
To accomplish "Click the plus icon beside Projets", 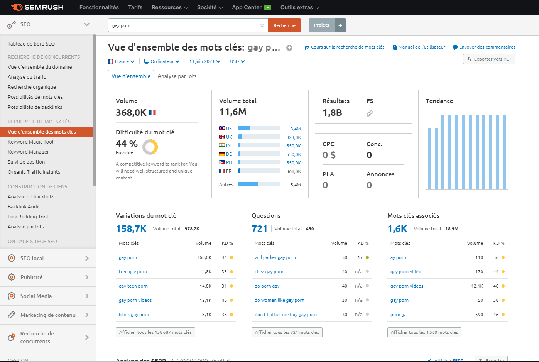I will 340,25.
